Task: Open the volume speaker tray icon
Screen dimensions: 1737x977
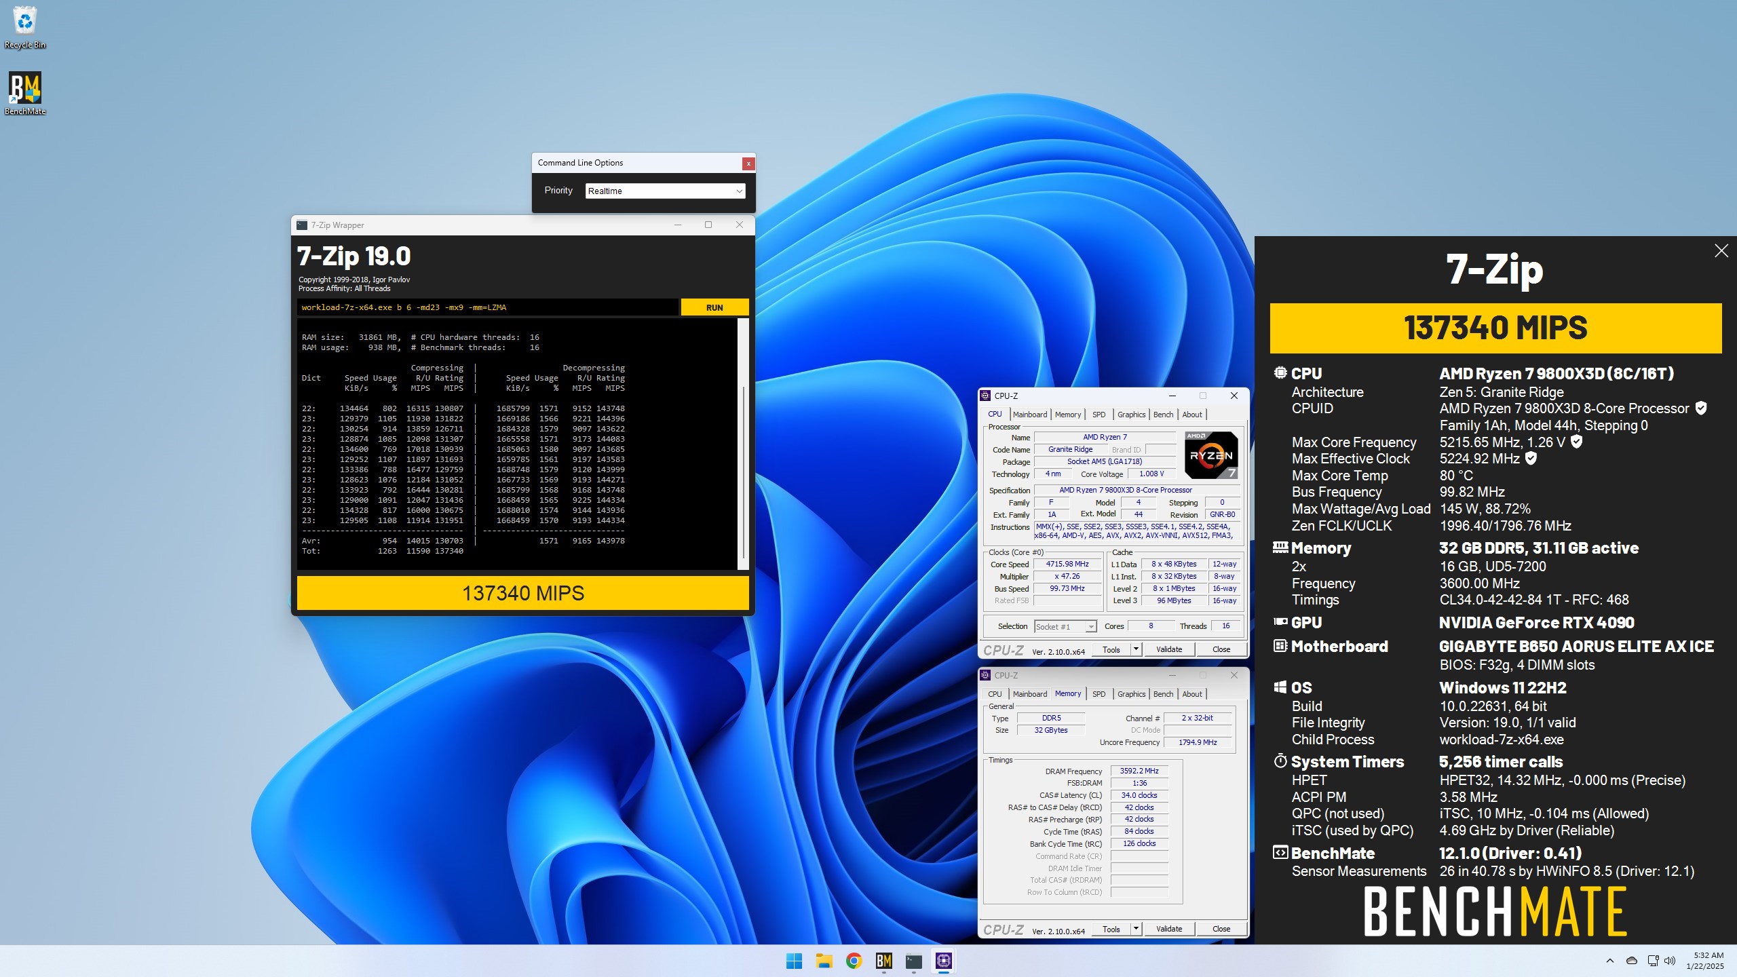Action: click(1670, 961)
